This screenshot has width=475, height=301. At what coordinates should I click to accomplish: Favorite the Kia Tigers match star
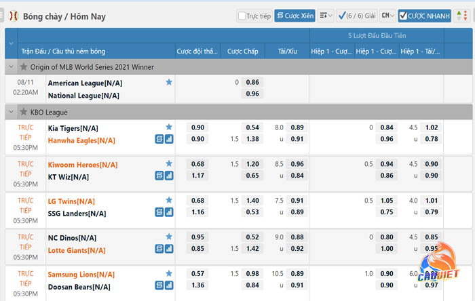(x=169, y=127)
